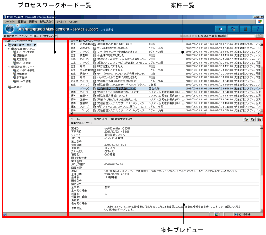Select リリース管理 under 発注管理システム
This screenshot has width=266, height=235.
pyautogui.click(x=23, y=82)
